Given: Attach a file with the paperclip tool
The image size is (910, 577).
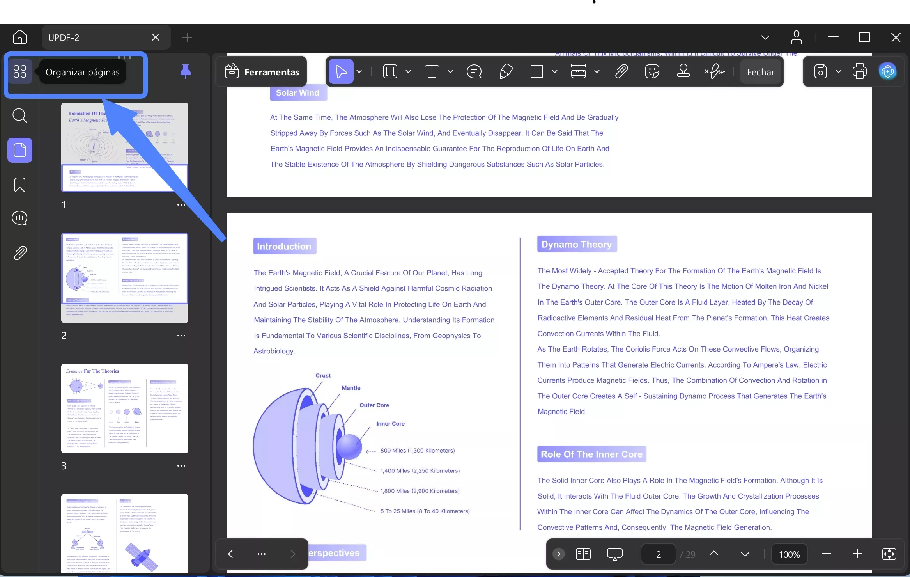Looking at the screenshot, I should click(621, 71).
